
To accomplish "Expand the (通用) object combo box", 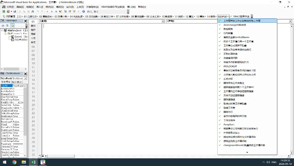I will pyautogui.click(x=163, y=21).
